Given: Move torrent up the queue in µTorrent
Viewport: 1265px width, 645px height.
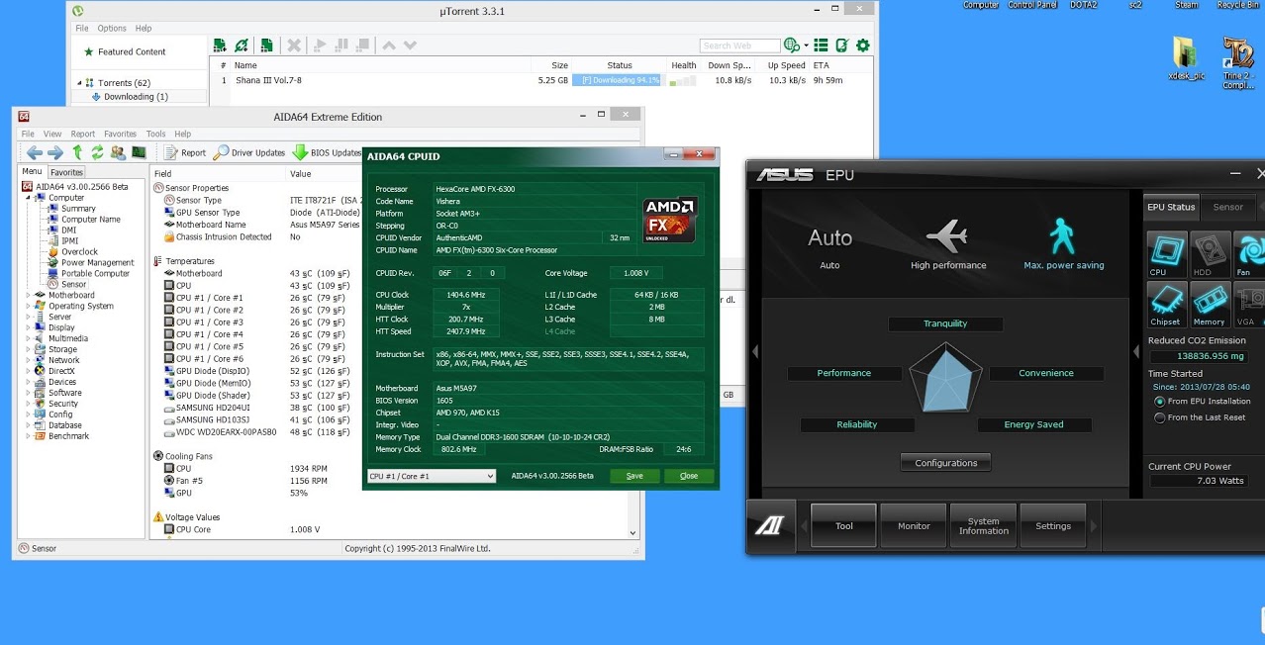Looking at the screenshot, I should 389,46.
